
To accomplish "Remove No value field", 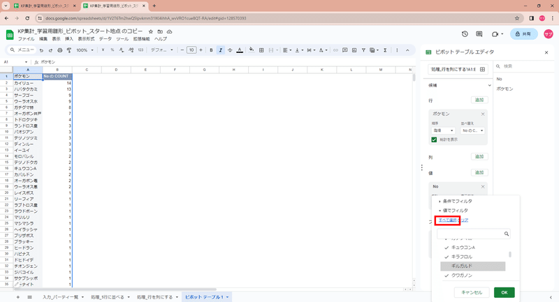I will 483,186.
